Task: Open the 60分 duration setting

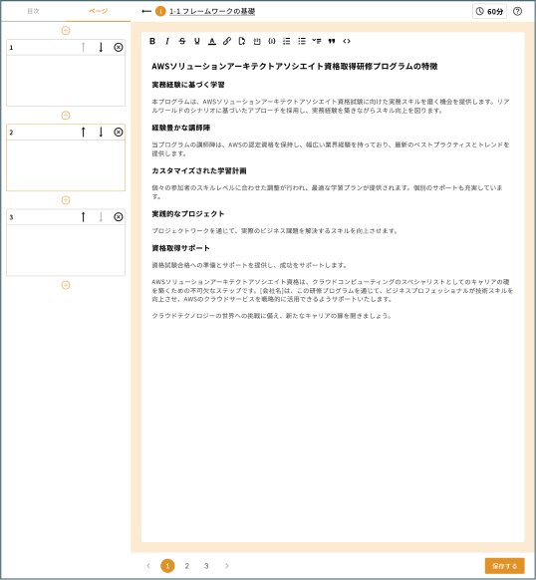Action: tap(489, 12)
